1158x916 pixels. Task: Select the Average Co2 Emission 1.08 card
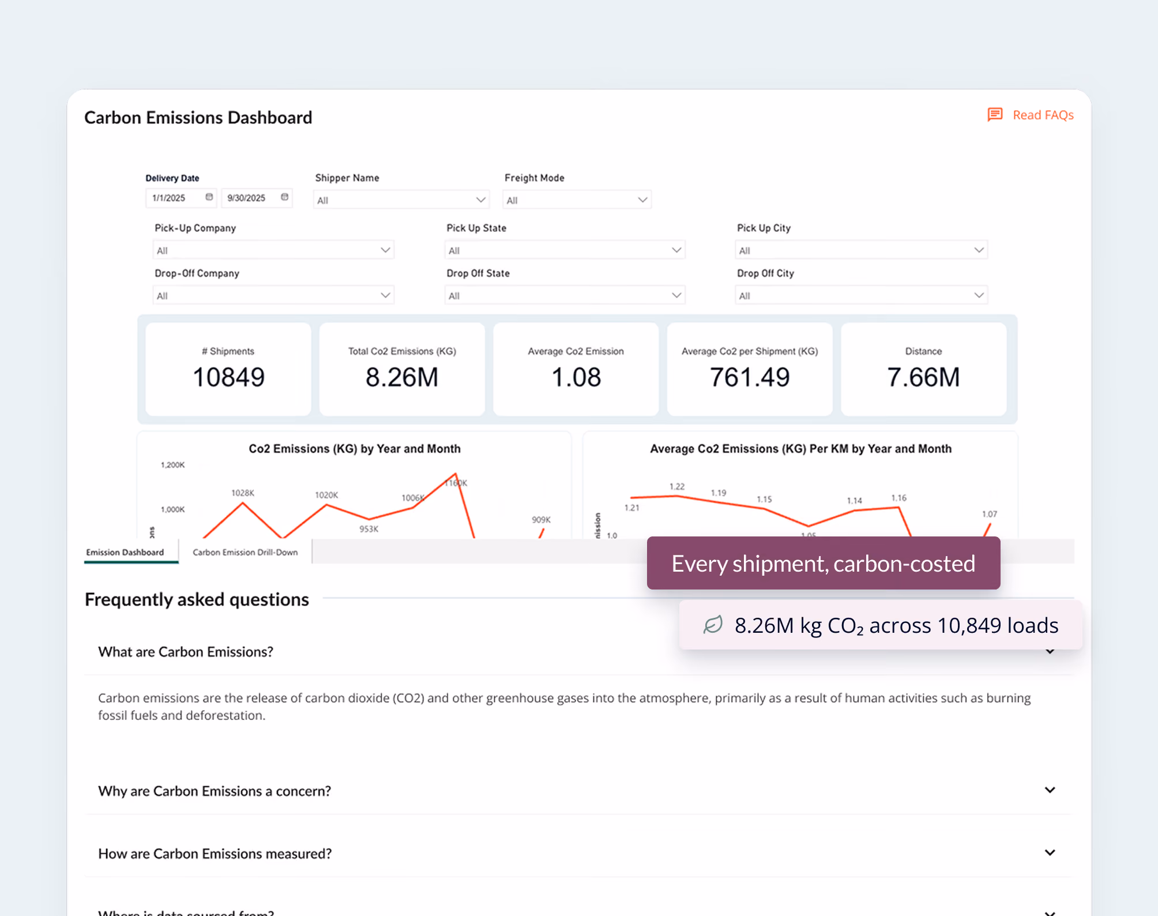pyautogui.click(x=576, y=369)
